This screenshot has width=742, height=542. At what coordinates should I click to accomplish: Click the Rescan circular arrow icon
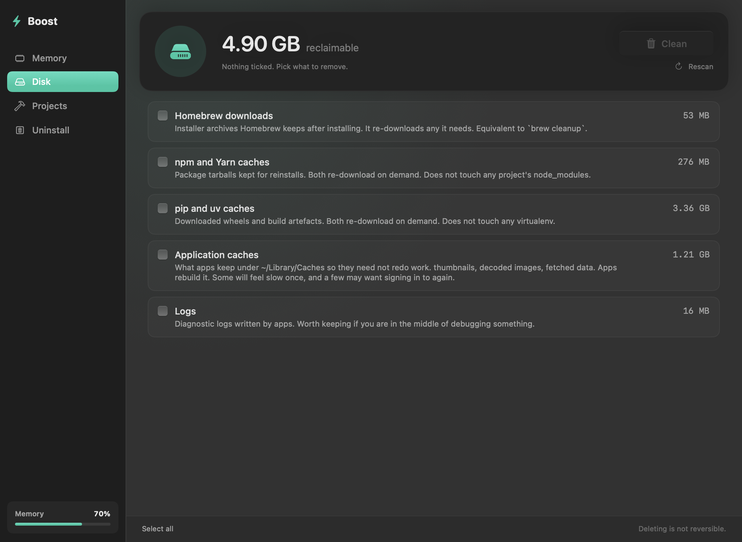pos(679,66)
